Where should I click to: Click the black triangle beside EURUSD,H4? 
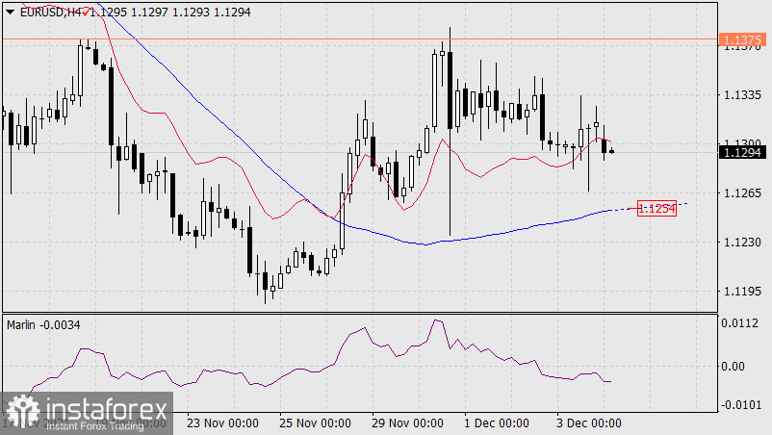[10, 11]
